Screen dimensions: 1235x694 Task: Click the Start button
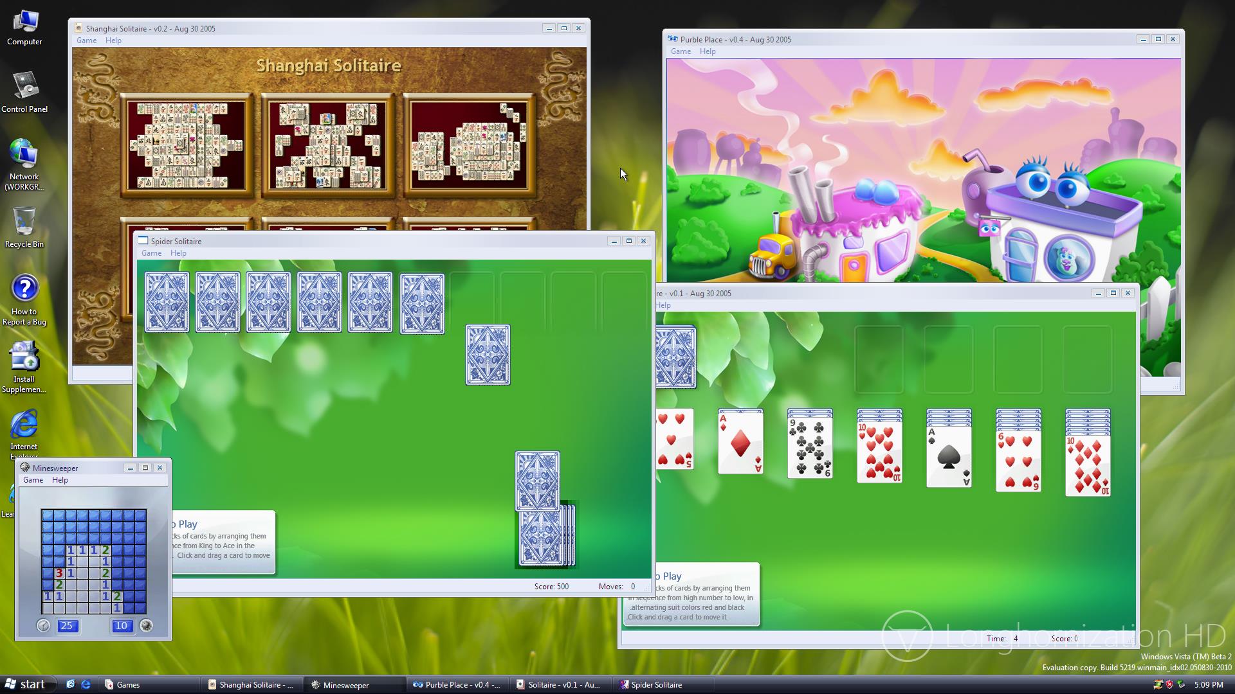26,684
